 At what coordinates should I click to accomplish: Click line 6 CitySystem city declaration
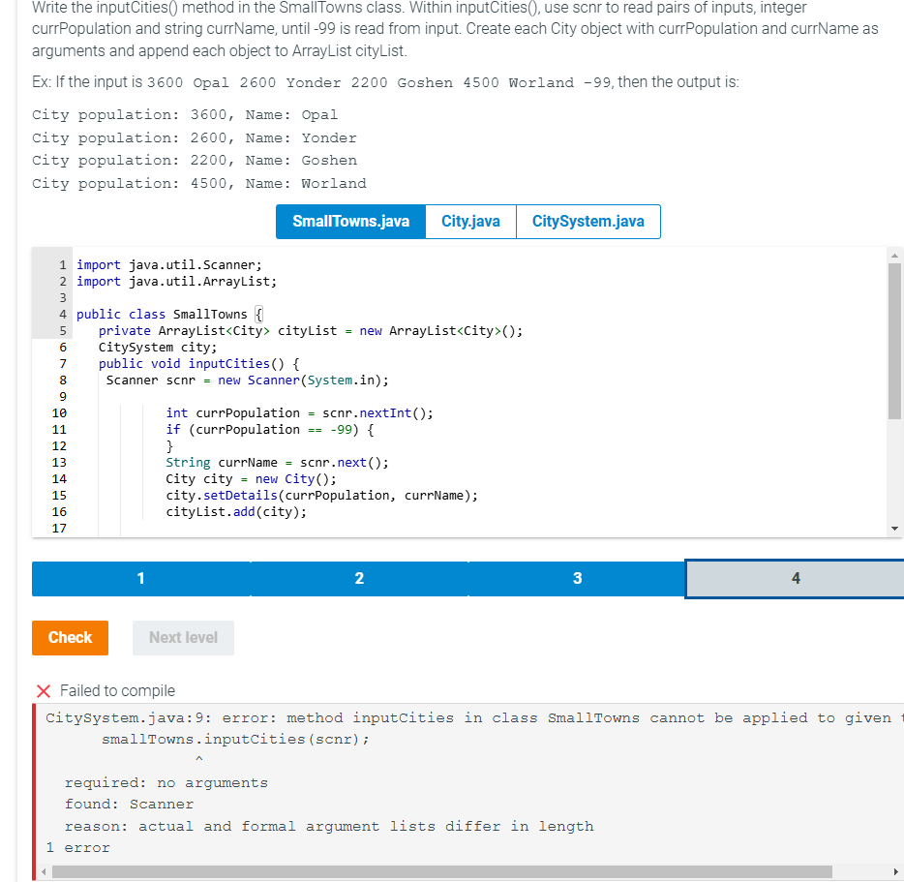[158, 348]
